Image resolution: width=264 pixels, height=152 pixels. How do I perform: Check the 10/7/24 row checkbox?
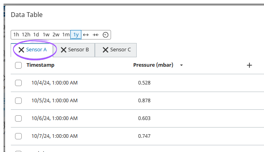click(x=18, y=136)
